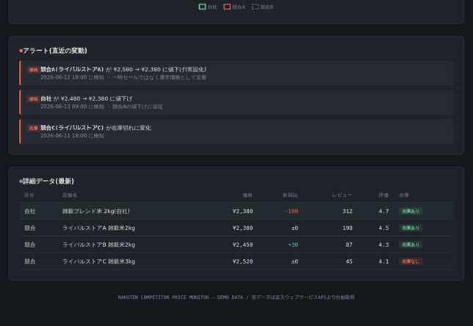
Task: Click the 在庫あり badge in 自社 row
Action: click(411, 211)
